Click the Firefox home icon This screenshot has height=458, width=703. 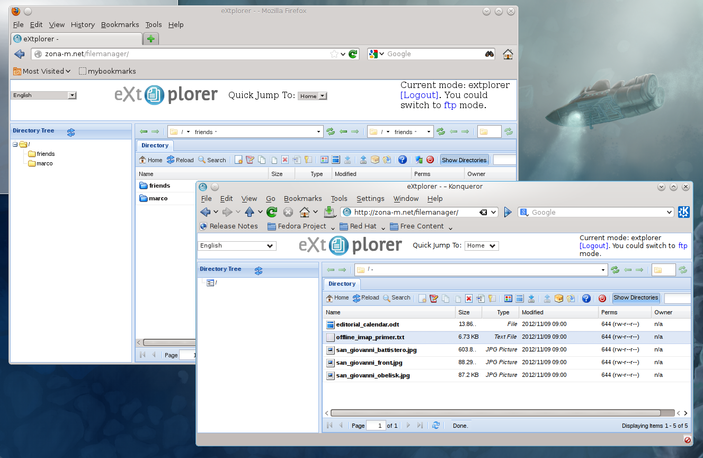(508, 54)
